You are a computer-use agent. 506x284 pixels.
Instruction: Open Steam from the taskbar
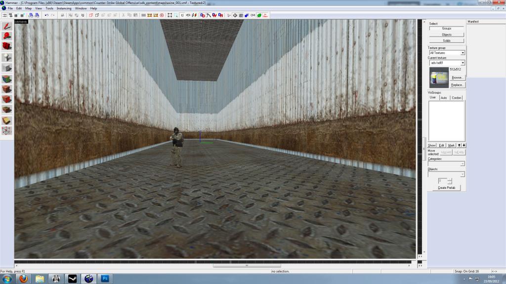tap(72, 279)
